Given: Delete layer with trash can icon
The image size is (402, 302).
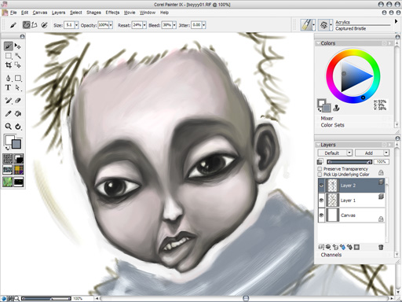Looking at the screenshot, I should pos(381,247).
